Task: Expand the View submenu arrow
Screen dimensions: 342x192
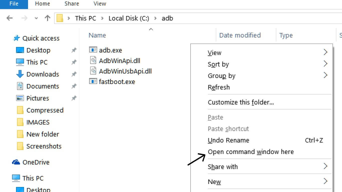Action: pos(325,52)
